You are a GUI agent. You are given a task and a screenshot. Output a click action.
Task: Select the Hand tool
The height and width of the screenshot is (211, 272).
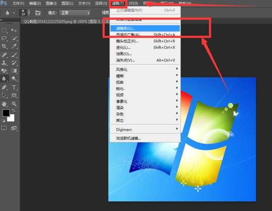tap(4, 104)
